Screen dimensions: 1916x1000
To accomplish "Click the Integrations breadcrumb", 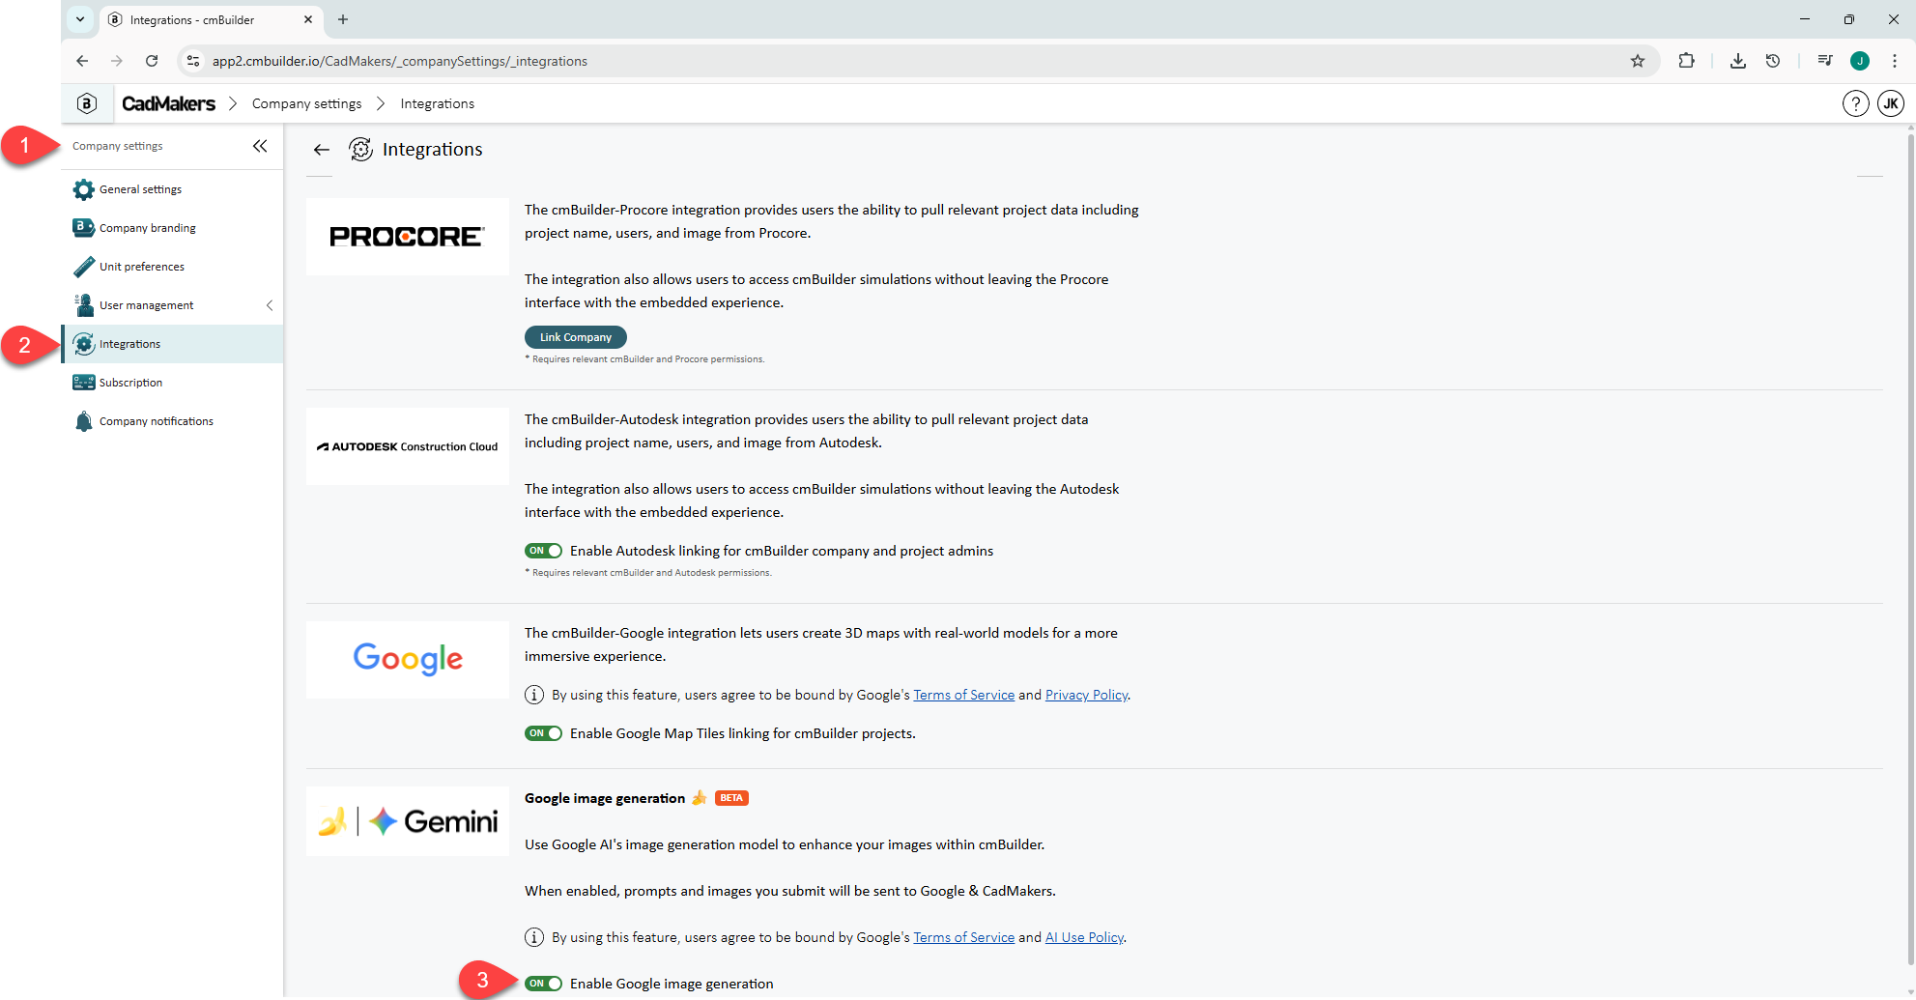I will [438, 103].
